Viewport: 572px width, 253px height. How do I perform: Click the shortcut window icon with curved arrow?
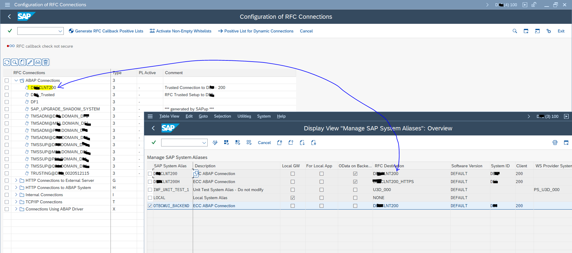click(537, 31)
